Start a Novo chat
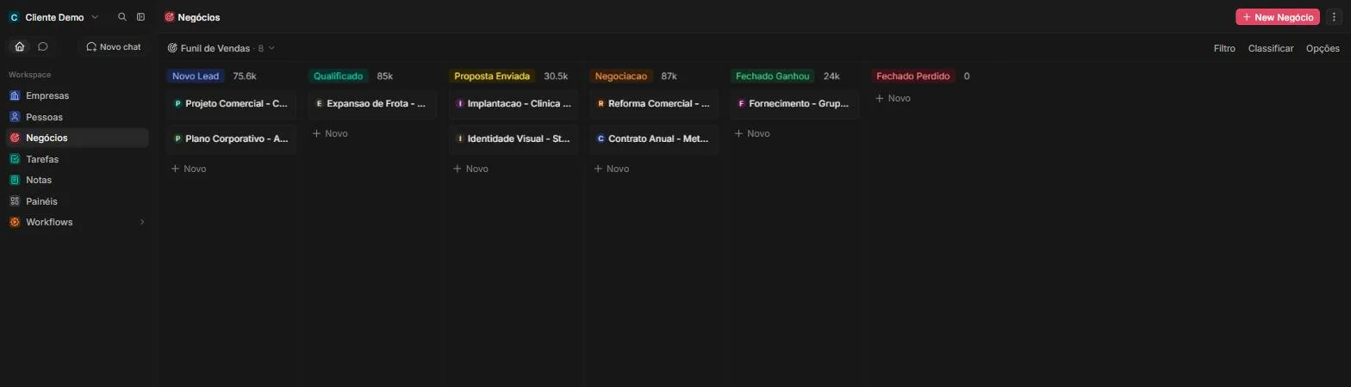 [x=114, y=46]
